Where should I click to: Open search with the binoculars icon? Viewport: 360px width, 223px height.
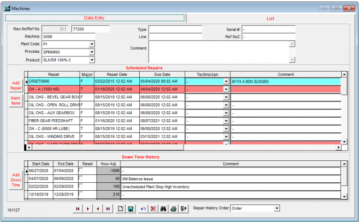pos(163,209)
